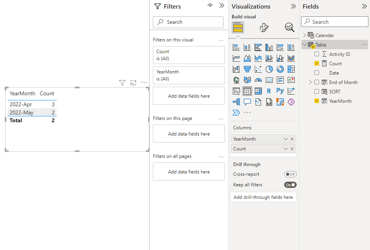Expand the Calendar table in Fields
The height and width of the screenshot is (250, 370).
pyautogui.click(x=305, y=35)
